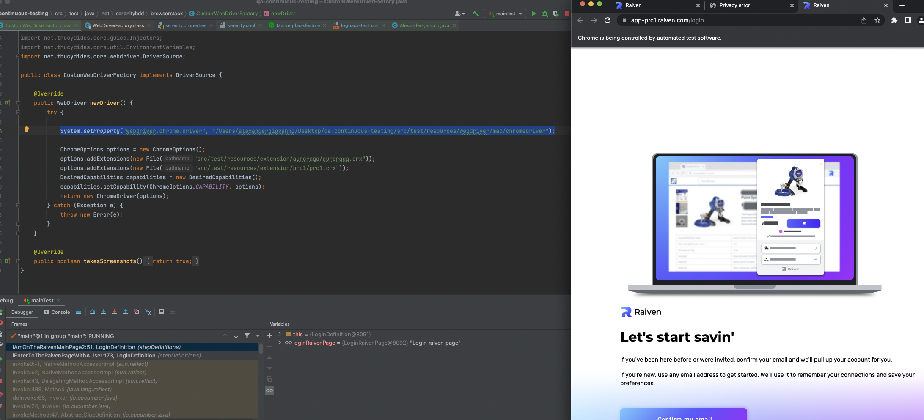Reload the Chrome page
The height and width of the screenshot is (420, 924).
(608, 20)
